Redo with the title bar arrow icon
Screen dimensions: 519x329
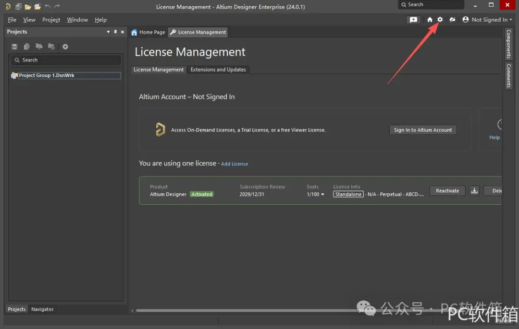[x=57, y=6]
